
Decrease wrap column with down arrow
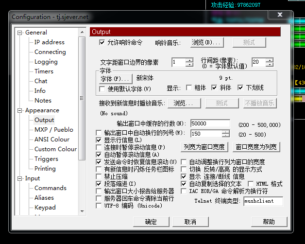tap(226, 136)
